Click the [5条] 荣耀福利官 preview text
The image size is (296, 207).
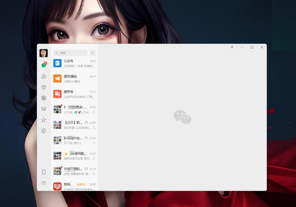point(77,174)
